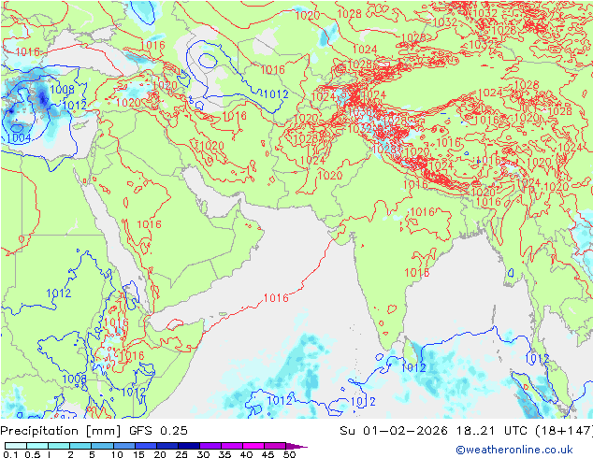
Task: Select the legend swatch between 5 and 10
Action: coord(102,446)
